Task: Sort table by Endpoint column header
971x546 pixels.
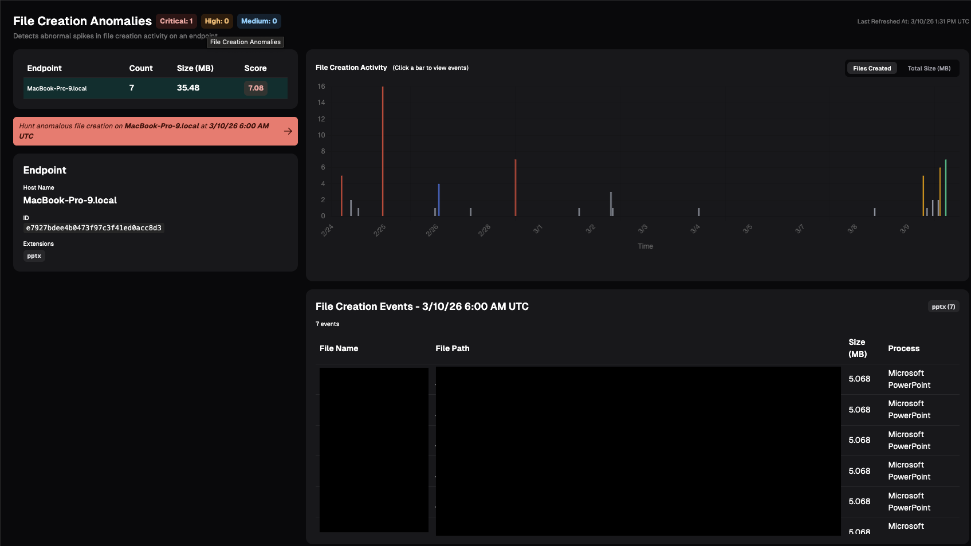Action: [x=44, y=68]
